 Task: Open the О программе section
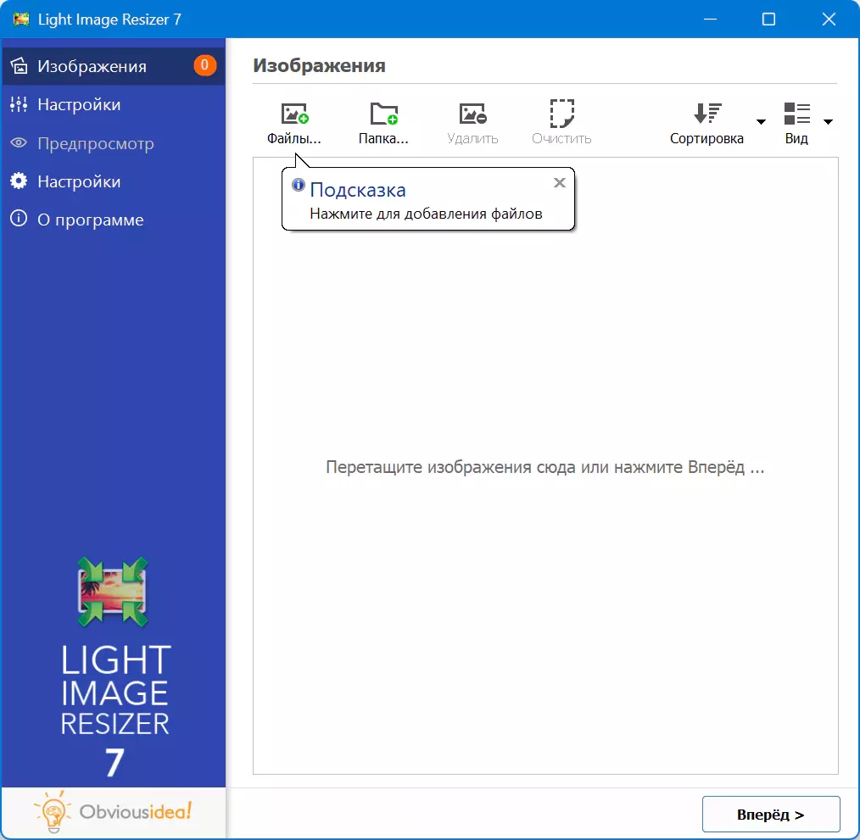[113, 220]
